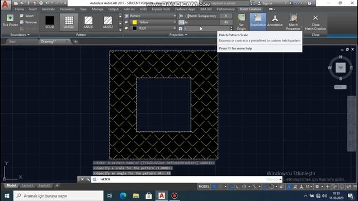
Task: Click the black background color swatch
Action: (x=135, y=28)
